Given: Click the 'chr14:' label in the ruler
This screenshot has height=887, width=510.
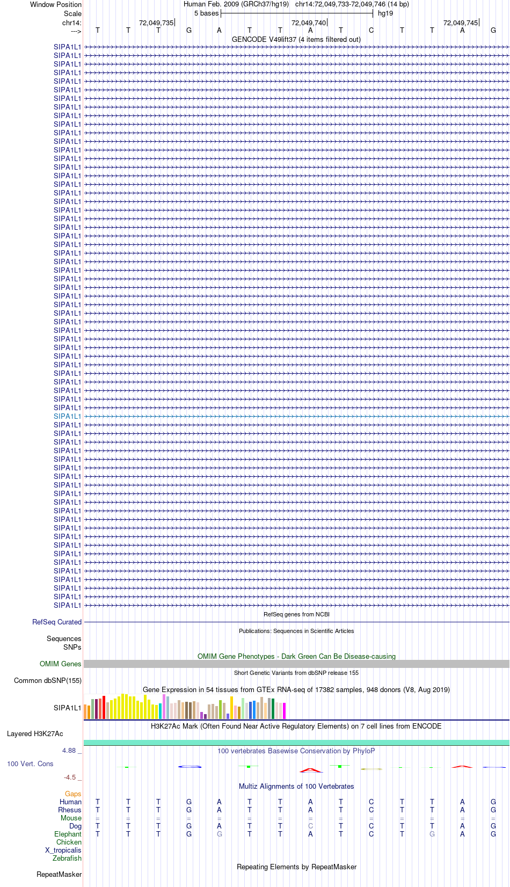Looking at the screenshot, I should coord(72,23).
